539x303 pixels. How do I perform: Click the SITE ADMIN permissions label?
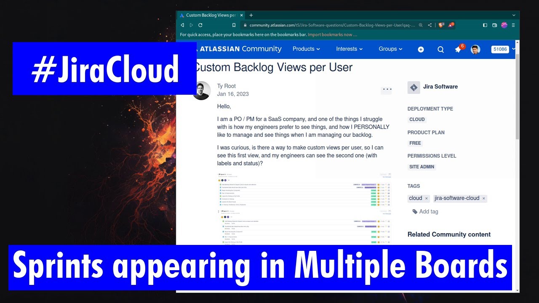[422, 167]
